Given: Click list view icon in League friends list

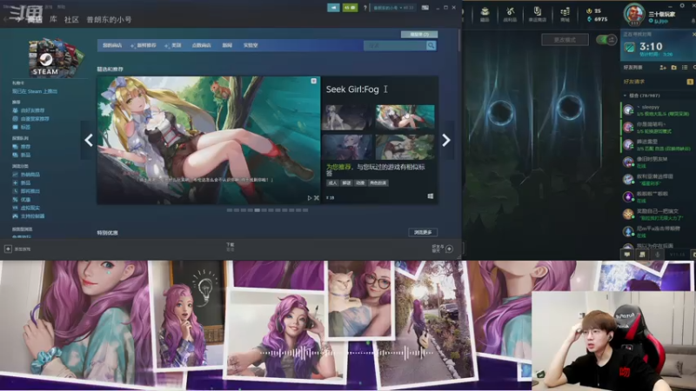Looking at the screenshot, I should pyautogui.click(x=685, y=68).
